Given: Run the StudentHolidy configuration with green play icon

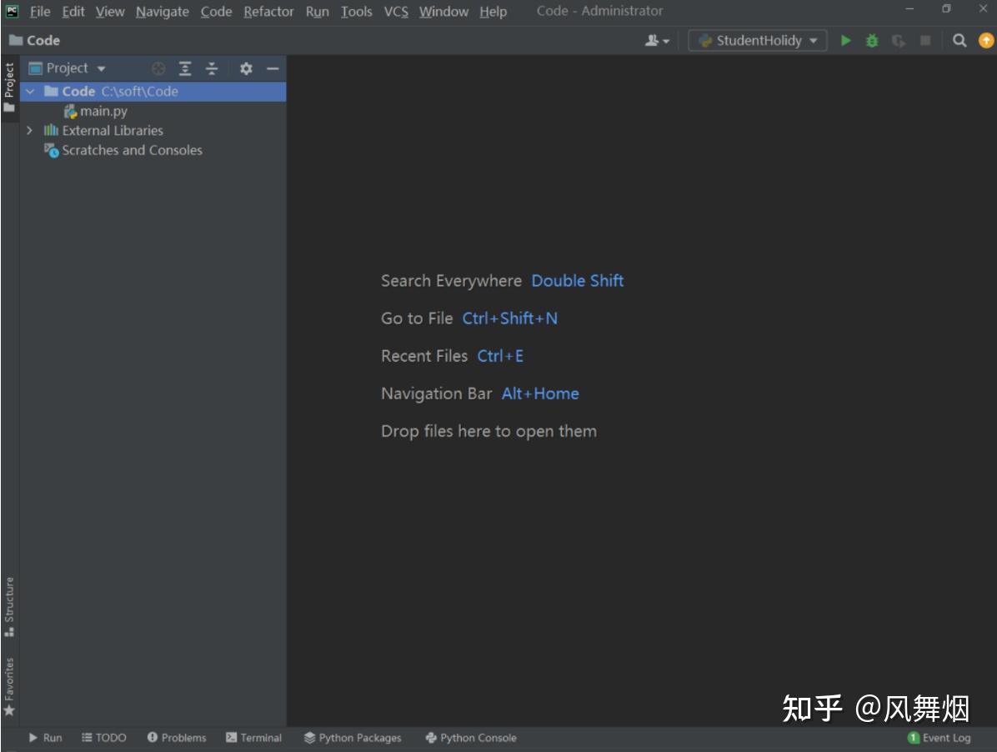Looking at the screenshot, I should tap(845, 41).
